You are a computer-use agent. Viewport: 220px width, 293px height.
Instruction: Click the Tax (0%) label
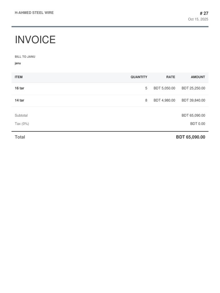point(22,124)
